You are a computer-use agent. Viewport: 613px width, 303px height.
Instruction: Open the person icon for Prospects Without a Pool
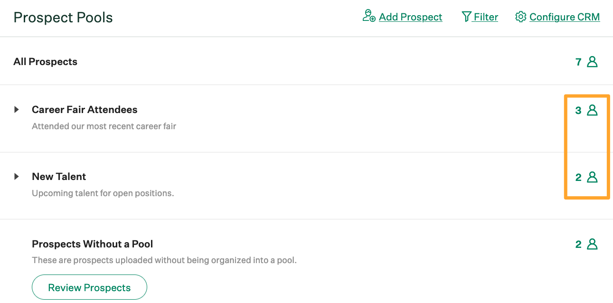tap(592, 244)
